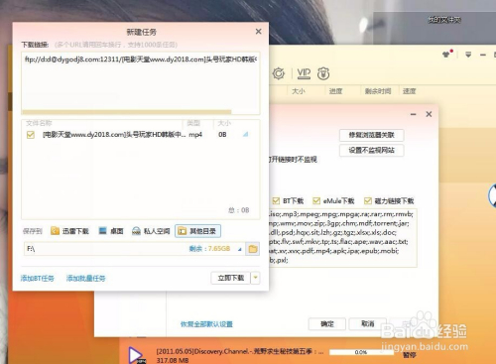
Task: Select the 桌面 desktop save location
Action: click(111, 231)
